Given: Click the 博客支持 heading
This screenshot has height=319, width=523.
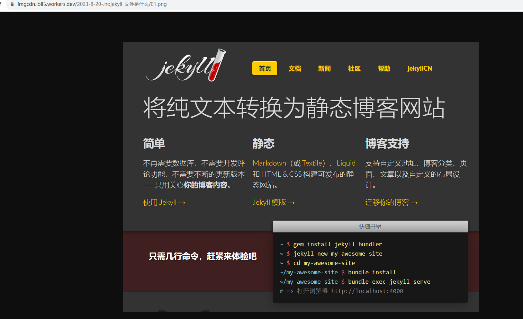Looking at the screenshot, I should (x=387, y=143).
